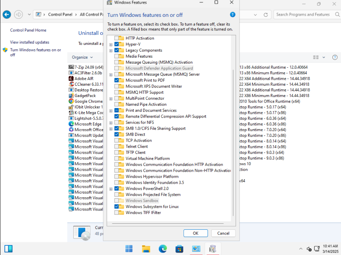This screenshot has height=255, width=341.
Task: Click OK in Windows Features dialog
Action: tap(196, 233)
